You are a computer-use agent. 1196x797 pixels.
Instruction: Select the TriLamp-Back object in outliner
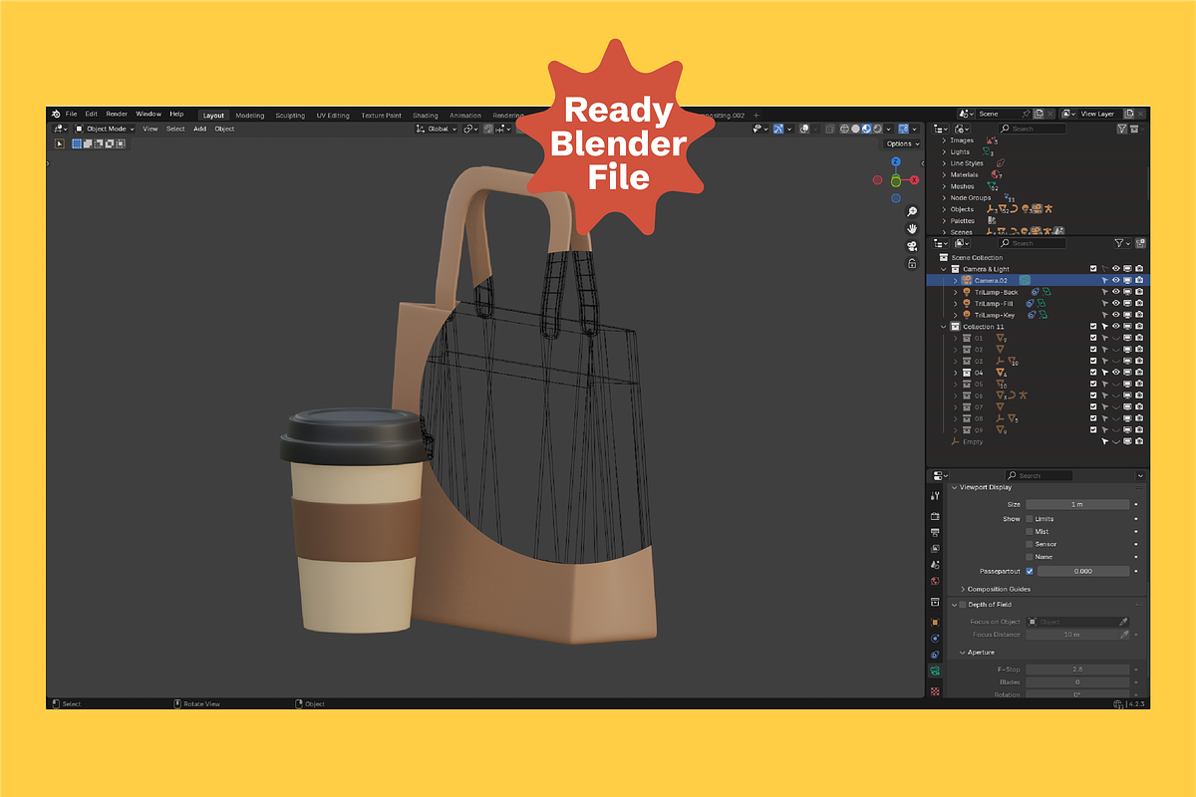997,292
